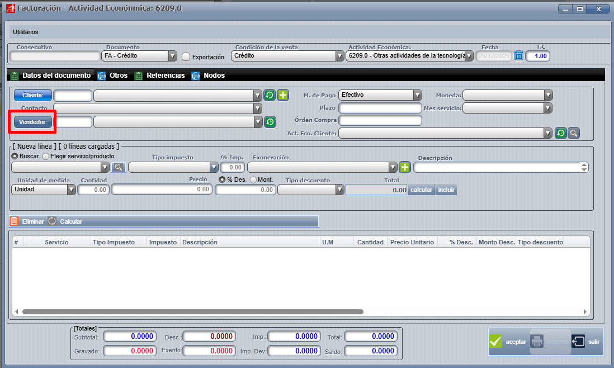Select the Elegir servicio/producto radio button
The width and height of the screenshot is (614, 368).
click(45, 157)
